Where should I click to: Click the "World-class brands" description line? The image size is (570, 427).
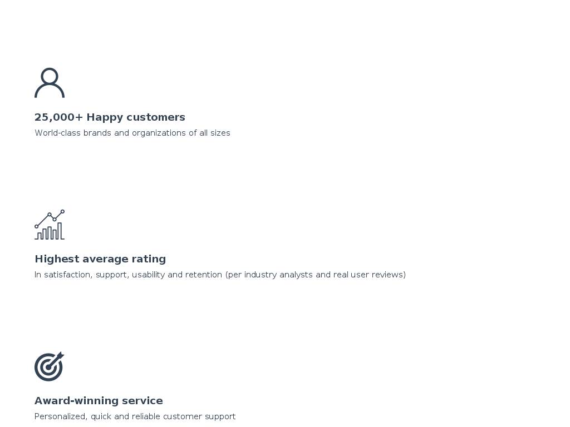click(x=132, y=133)
